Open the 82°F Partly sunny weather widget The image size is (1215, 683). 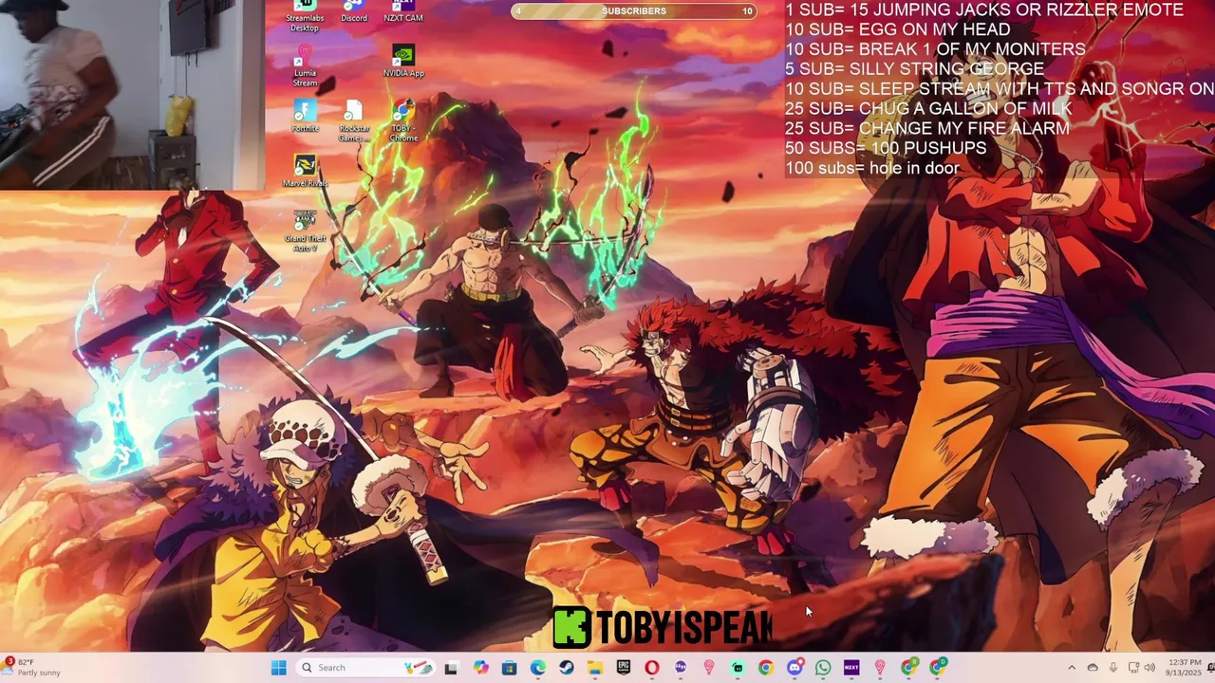click(x=33, y=668)
